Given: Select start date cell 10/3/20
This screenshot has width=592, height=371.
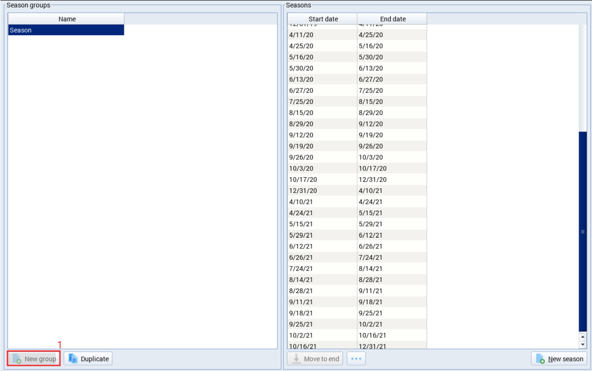Looking at the screenshot, I should (x=322, y=168).
